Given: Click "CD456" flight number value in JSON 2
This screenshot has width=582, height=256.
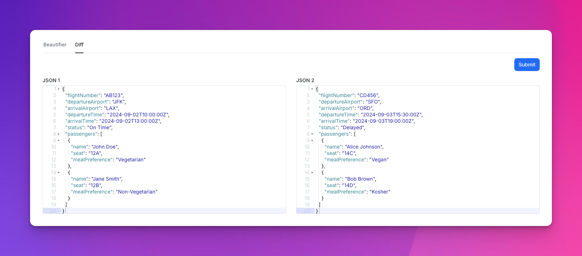Looking at the screenshot, I should pos(368,95).
